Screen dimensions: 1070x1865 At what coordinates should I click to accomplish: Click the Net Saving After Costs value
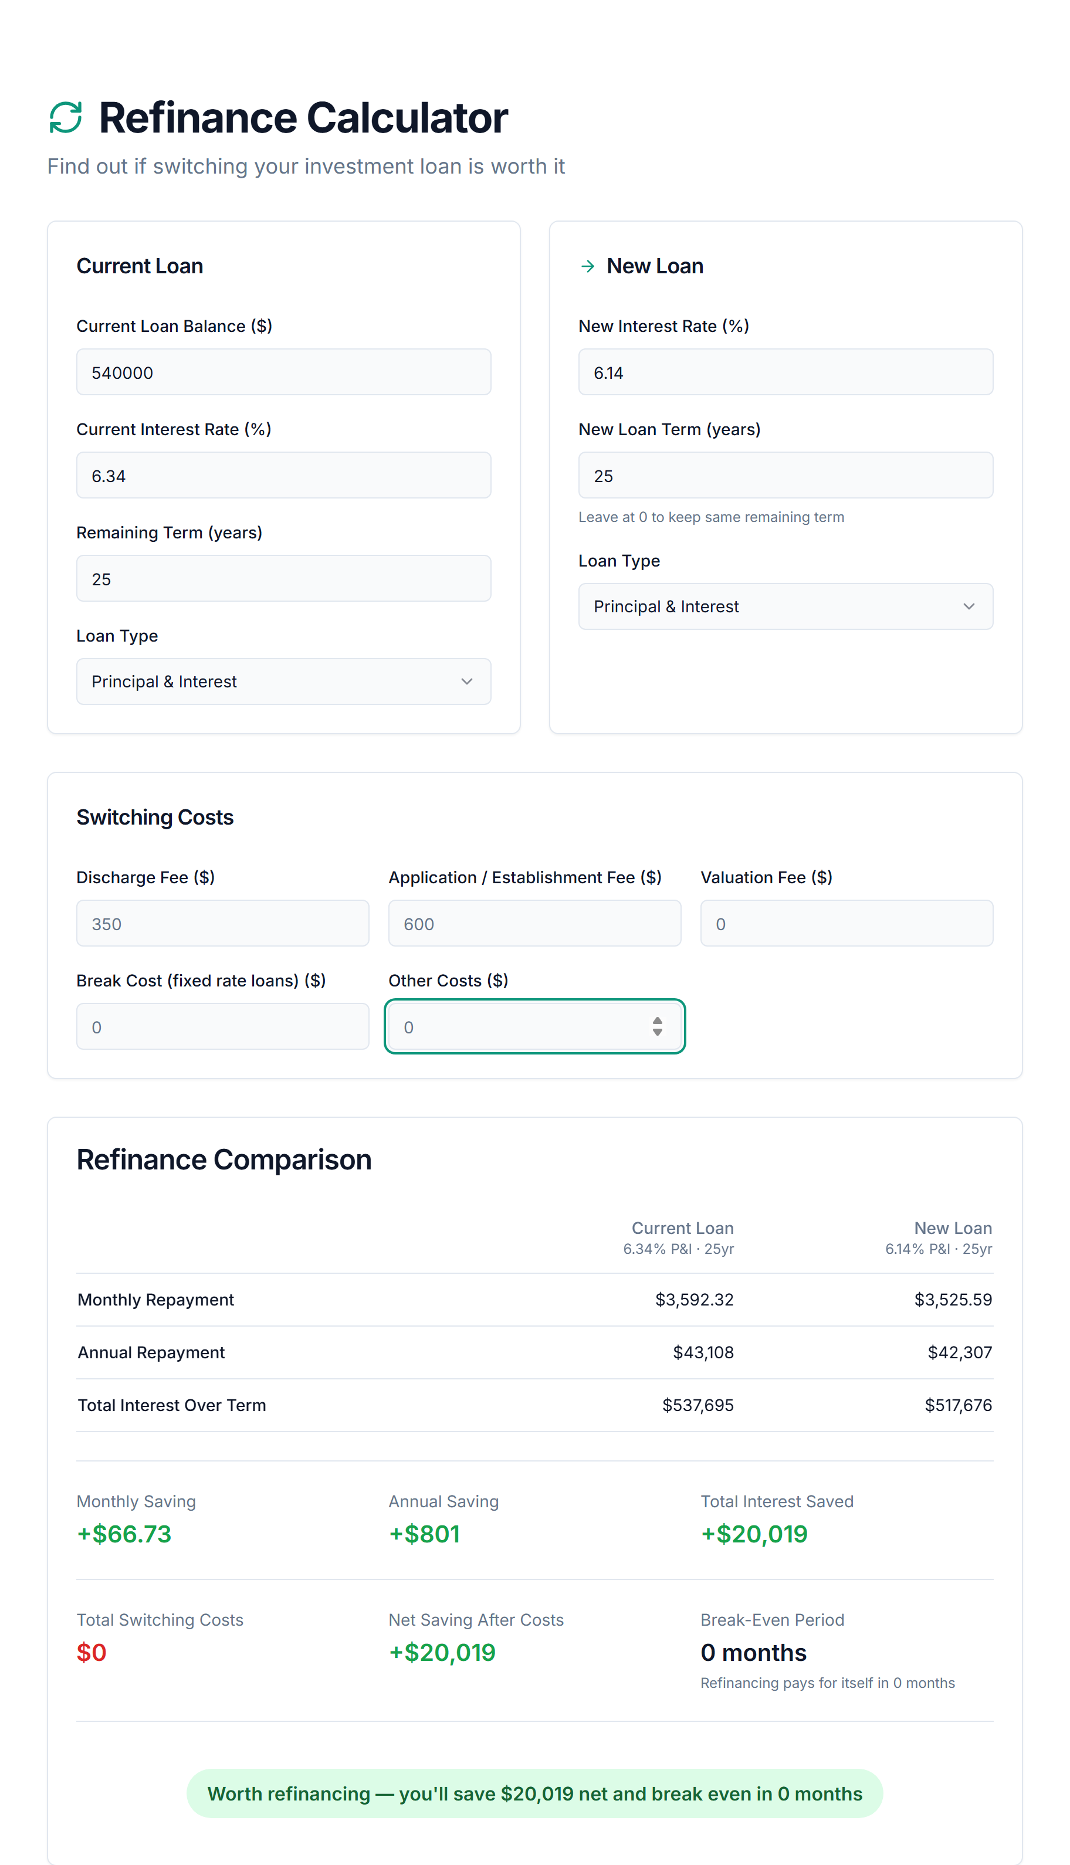(x=442, y=1652)
